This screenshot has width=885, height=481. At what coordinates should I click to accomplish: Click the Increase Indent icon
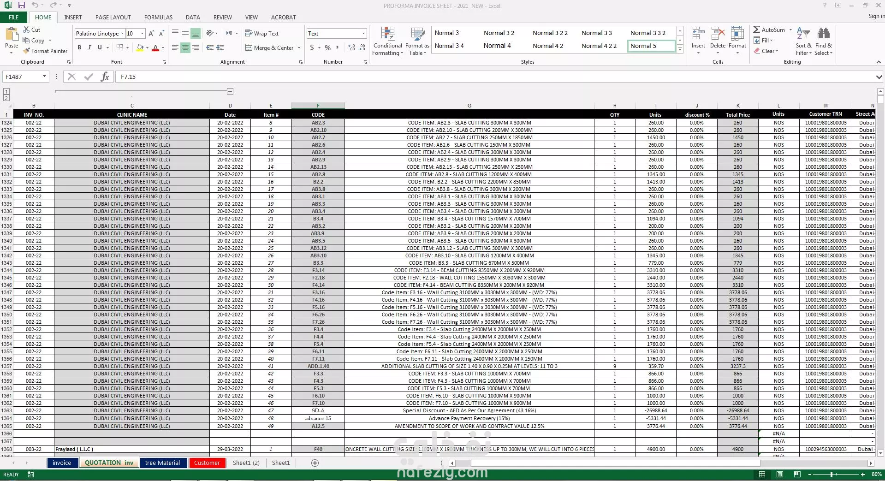click(220, 48)
